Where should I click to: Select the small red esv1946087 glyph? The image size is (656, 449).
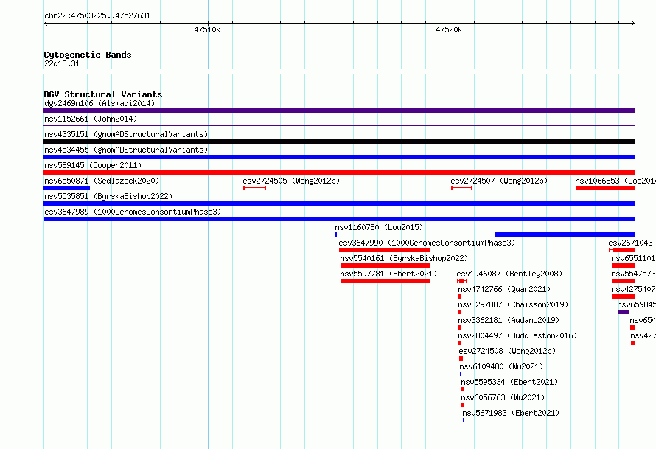click(x=462, y=281)
